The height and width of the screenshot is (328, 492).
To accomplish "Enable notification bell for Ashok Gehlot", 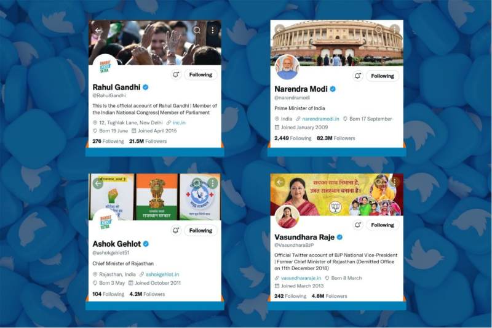I will (176, 230).
